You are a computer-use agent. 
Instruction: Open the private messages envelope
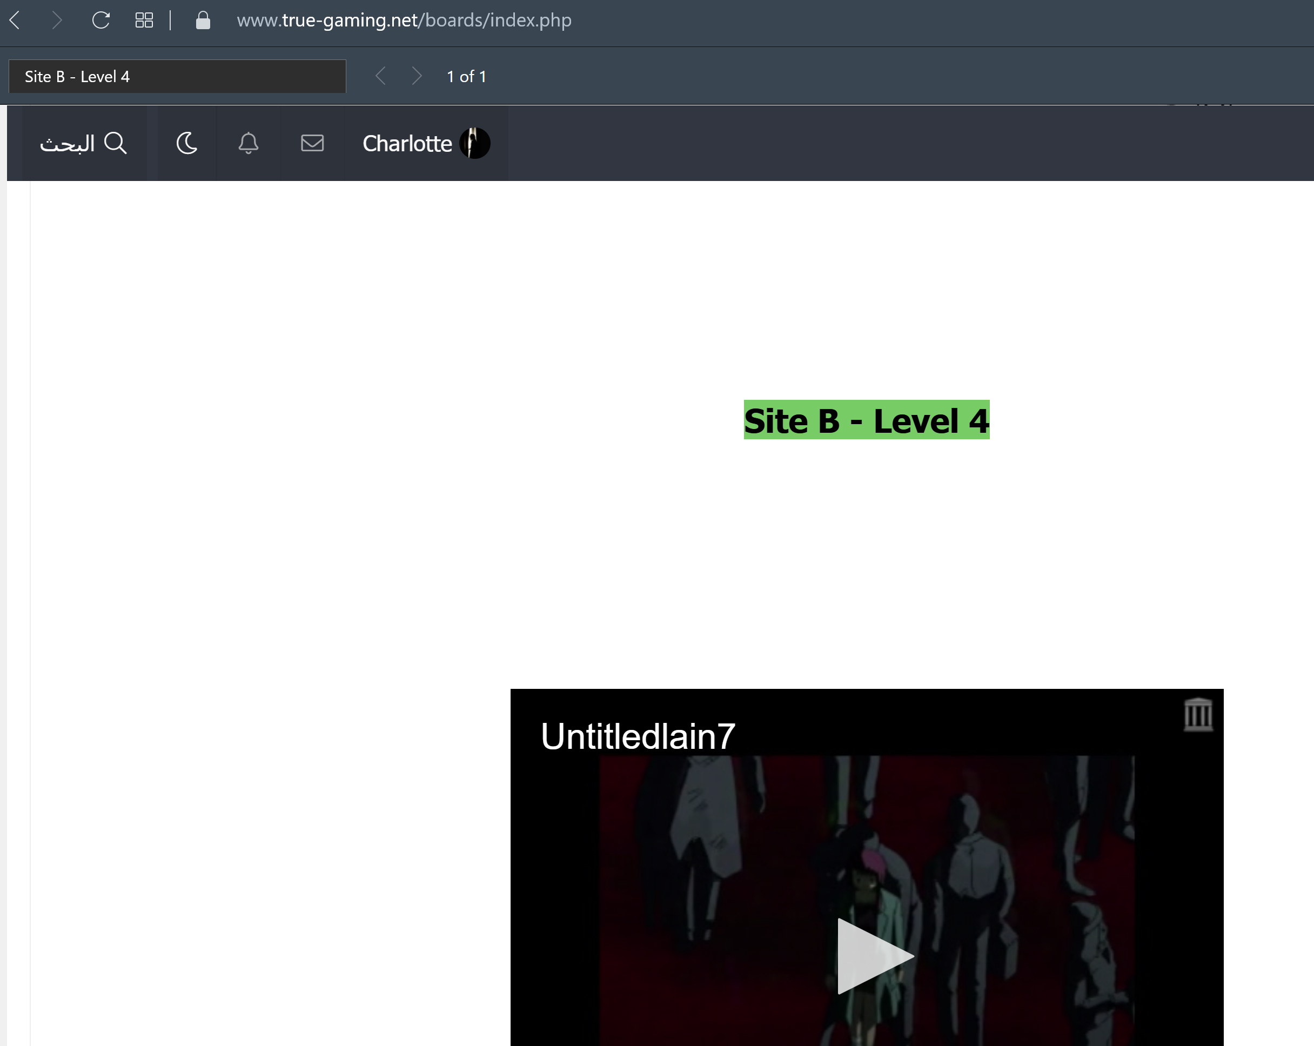[x=312, y=144]
